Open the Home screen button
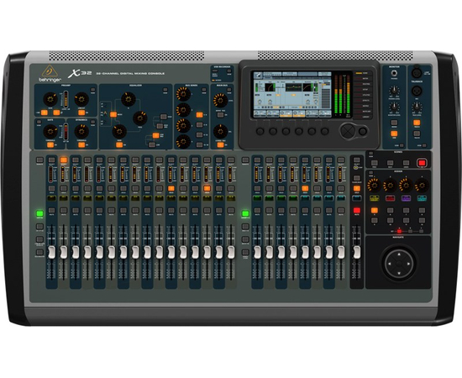The image size is (462, 378). click(363, 73)
